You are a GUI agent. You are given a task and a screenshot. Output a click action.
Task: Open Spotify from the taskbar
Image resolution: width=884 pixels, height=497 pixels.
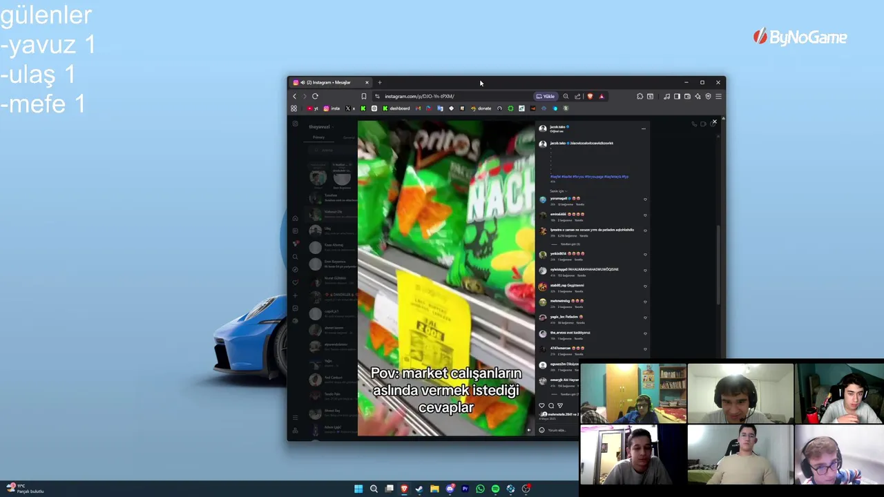tap(495, 489)
